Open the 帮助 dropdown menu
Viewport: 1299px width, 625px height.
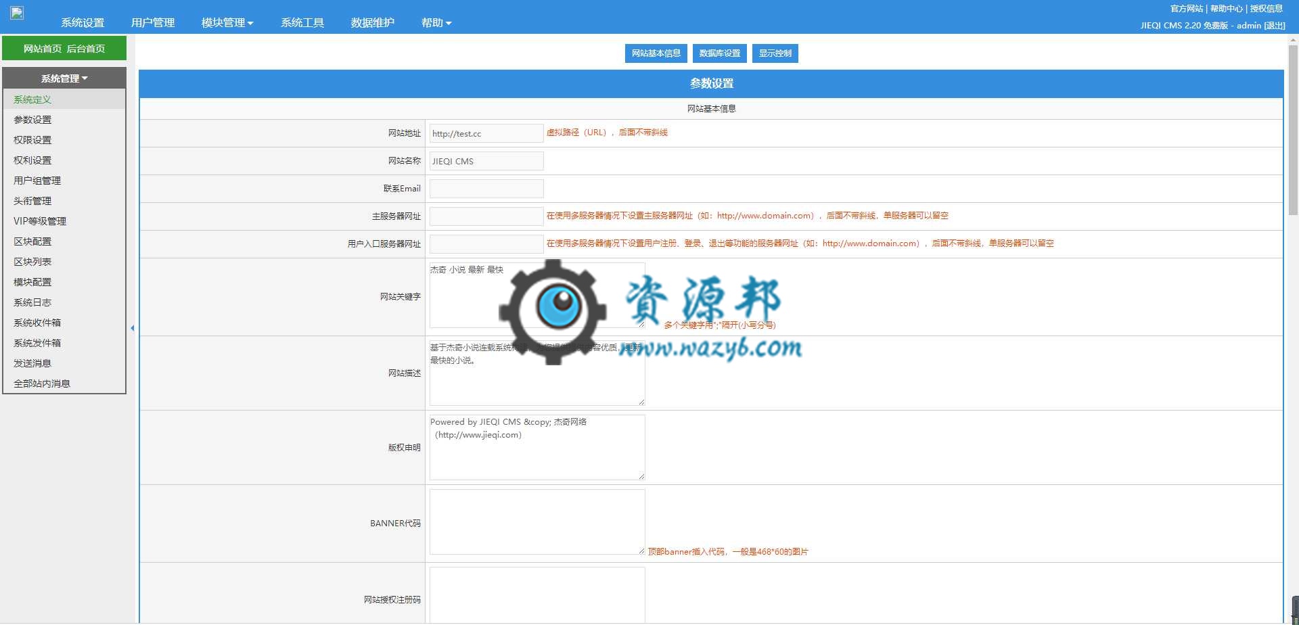pos(436,23)
